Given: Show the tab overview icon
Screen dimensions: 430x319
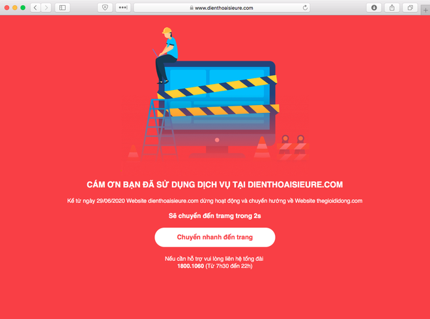Looking at the screenshot, I should click(410, 8).
